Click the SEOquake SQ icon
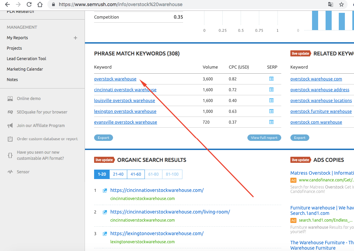The image size is (354, 251). [10, 112]
